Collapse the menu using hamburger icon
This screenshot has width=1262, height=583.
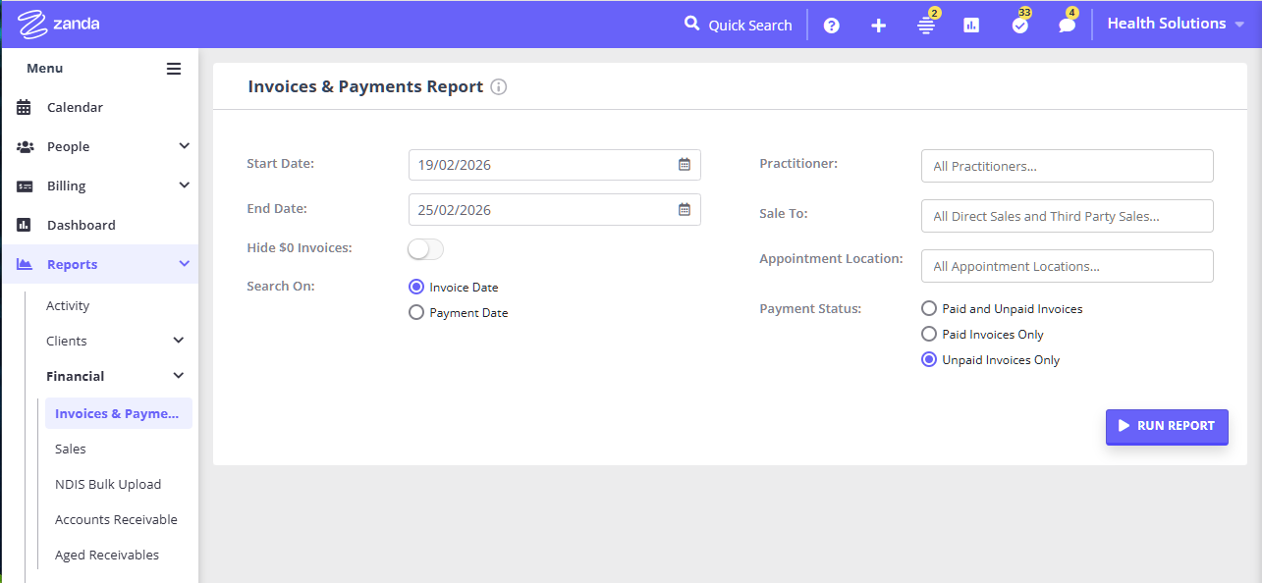(x=174, y=69)
